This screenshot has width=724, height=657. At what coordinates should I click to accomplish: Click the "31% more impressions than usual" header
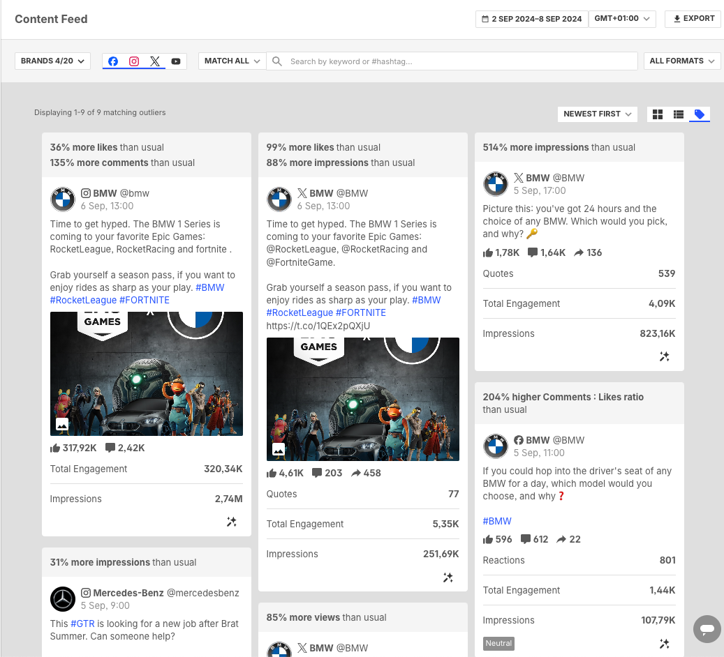point(124,562)
